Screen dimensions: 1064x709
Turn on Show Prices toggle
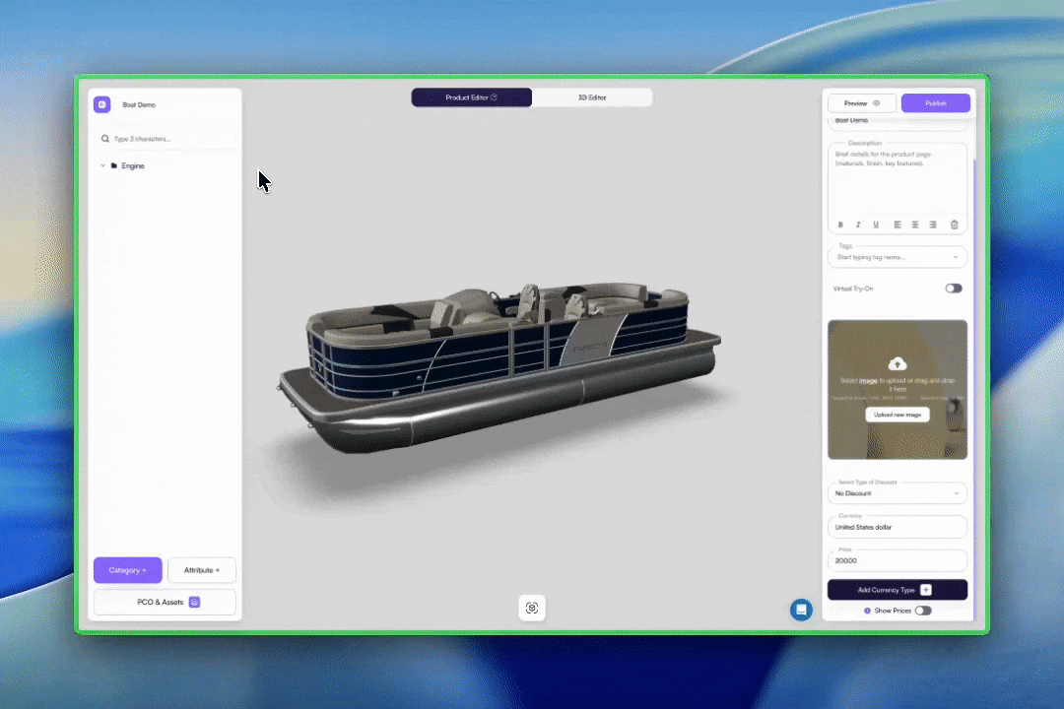pos(922,611)
